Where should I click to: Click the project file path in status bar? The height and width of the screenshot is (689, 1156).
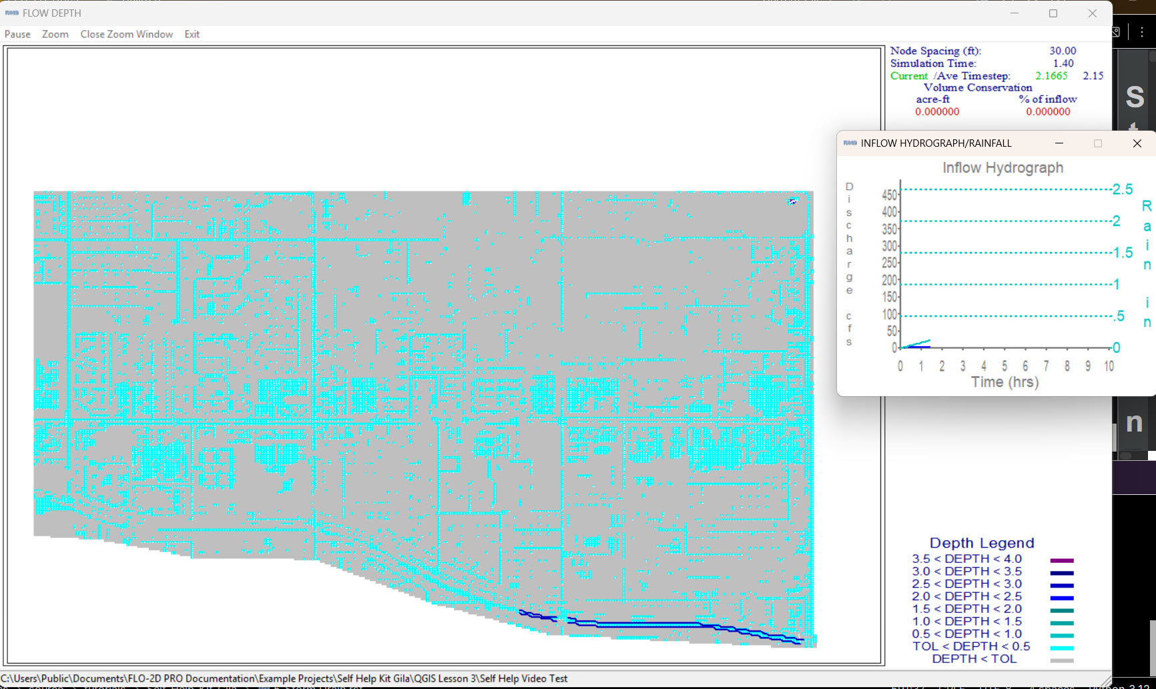pos(284,678)
